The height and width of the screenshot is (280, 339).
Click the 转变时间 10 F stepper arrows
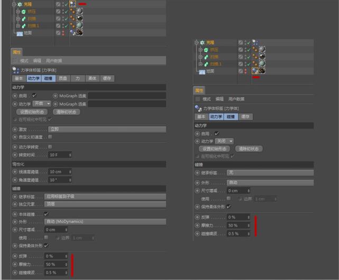tap(70, 155)
